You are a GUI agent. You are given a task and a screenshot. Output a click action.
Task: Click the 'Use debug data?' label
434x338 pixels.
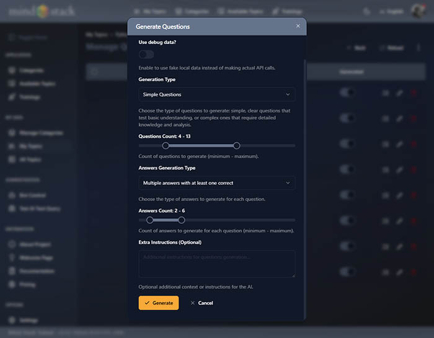coord(157,42)
